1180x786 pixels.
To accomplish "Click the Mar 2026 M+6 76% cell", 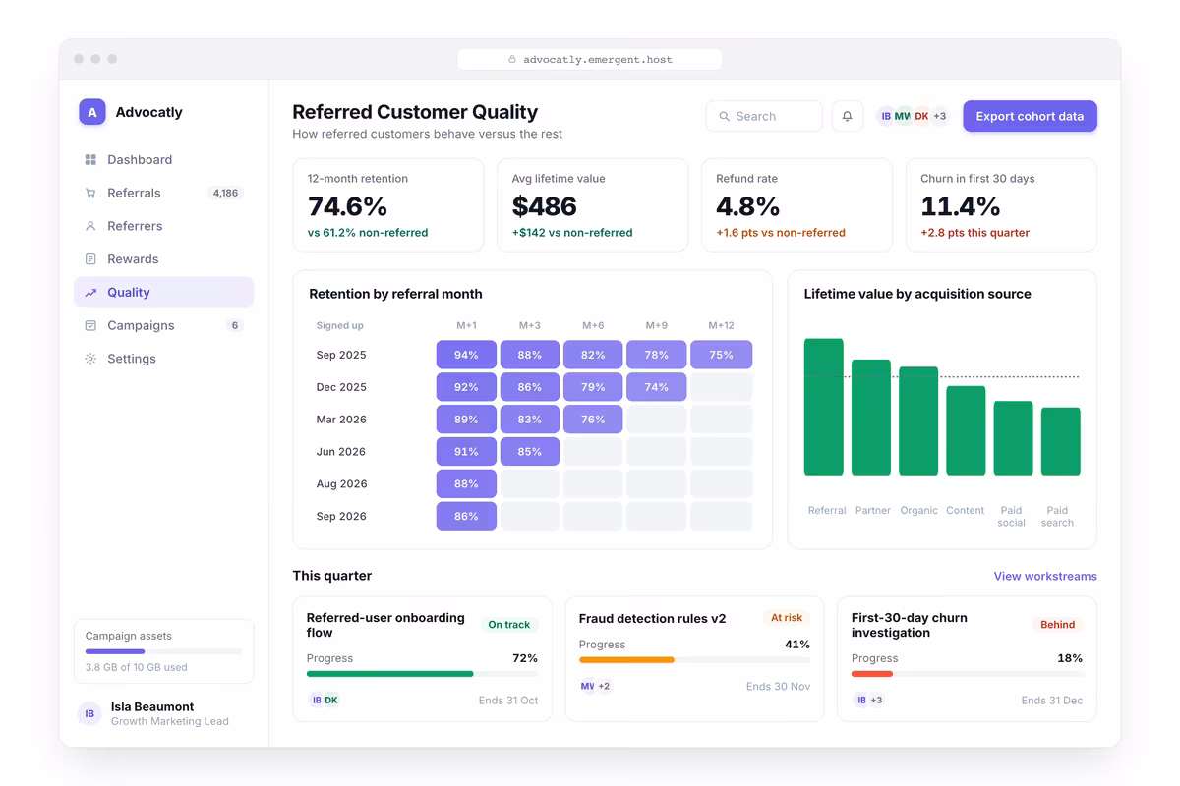I will (593, 420).
